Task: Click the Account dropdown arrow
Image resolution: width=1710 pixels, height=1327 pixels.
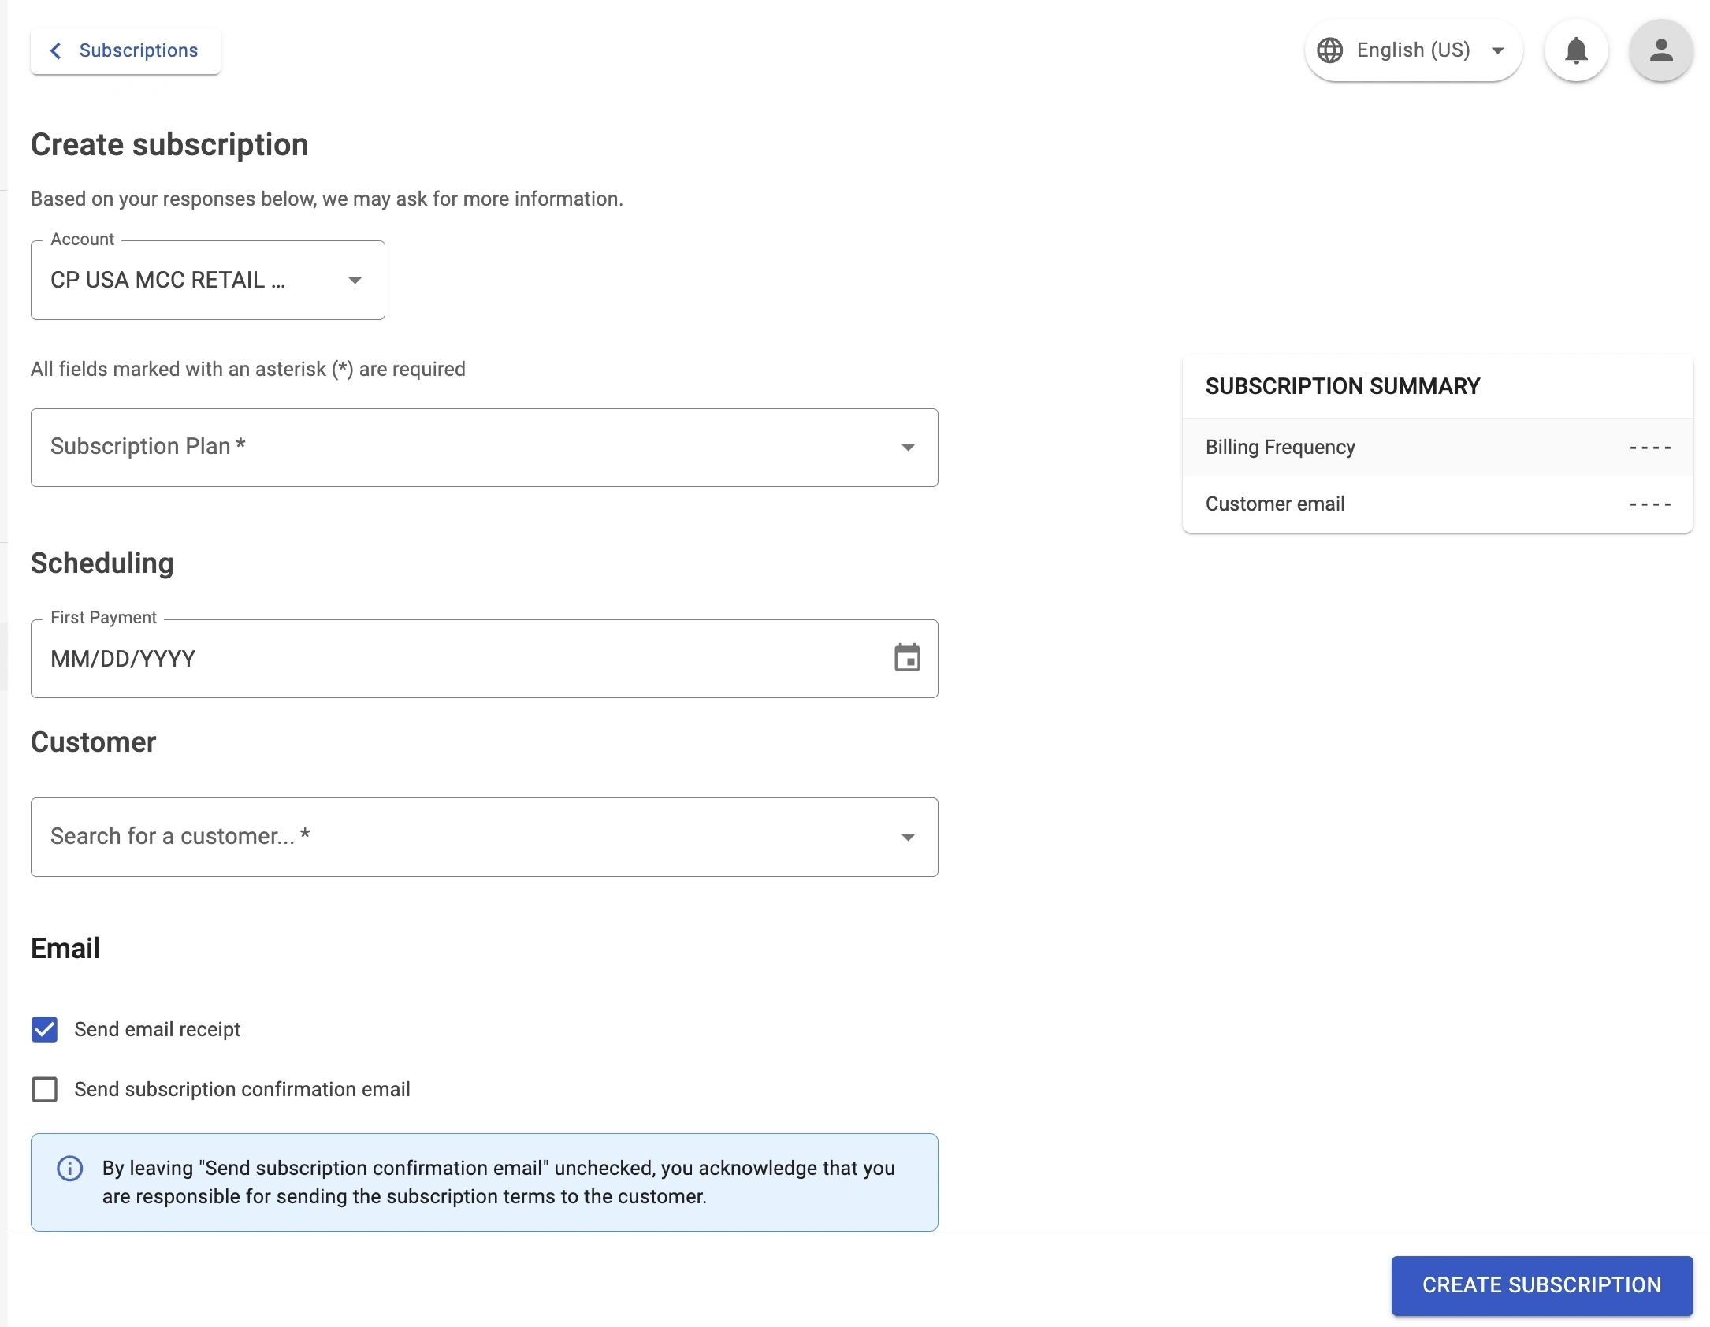Action: (x=355, y=281)
